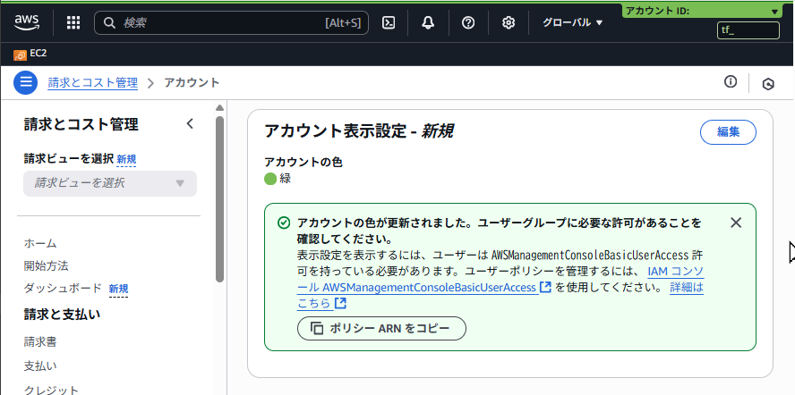The image size is (795, 395).
Task: Click the search input field
Action: [231, 23]
